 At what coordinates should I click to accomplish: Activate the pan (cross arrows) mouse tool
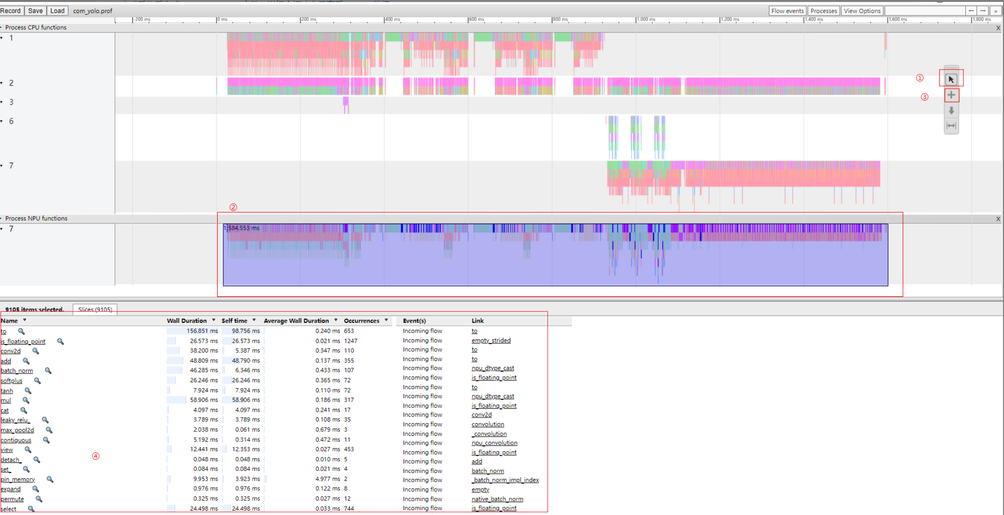pyautogui.click(x=951, y=95)
